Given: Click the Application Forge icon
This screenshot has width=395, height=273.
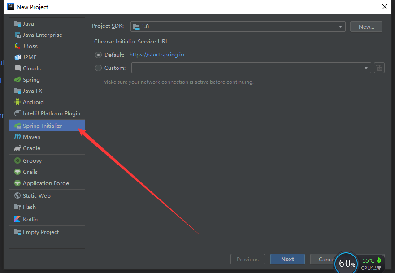Looking at the screenshot, I should coord(17,183).
